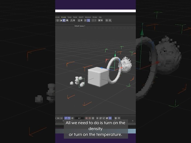191x143 pixels.
Task: Toggle the magnet snap icon
Action: point(79,21)
